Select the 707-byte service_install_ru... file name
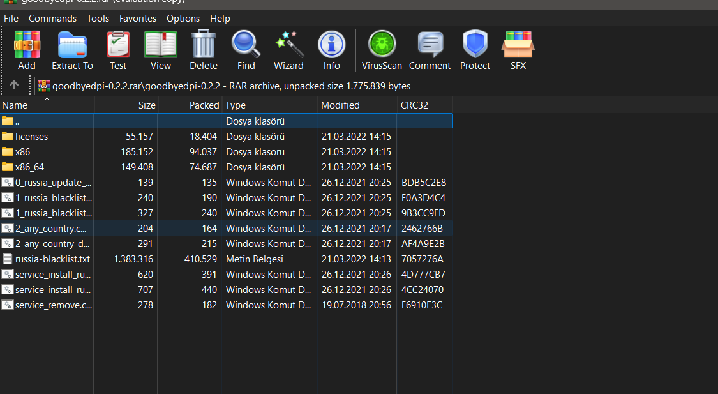 53,289
